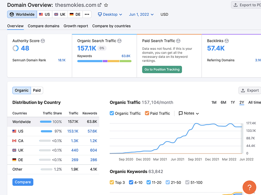Click the UK flag in the country table
This screenshot has width=261, height=195.
pyautogui.click(x=14, y=150)
